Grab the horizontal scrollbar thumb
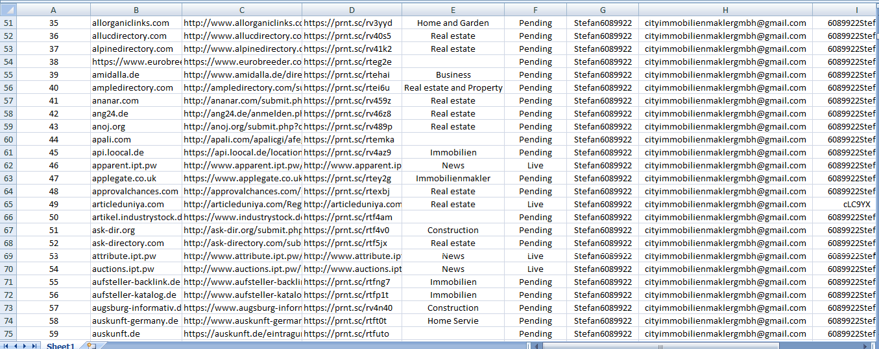The width and height of the screenshot is (879, 349). pos(662,346)
